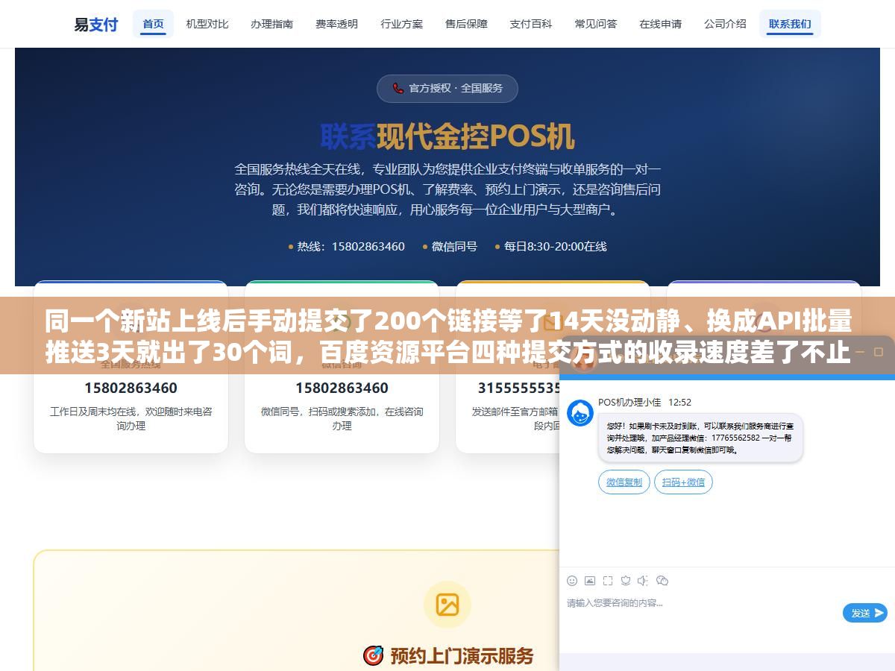Click the POS机办理小佳 agent avatar

click(x=580, y=413)
